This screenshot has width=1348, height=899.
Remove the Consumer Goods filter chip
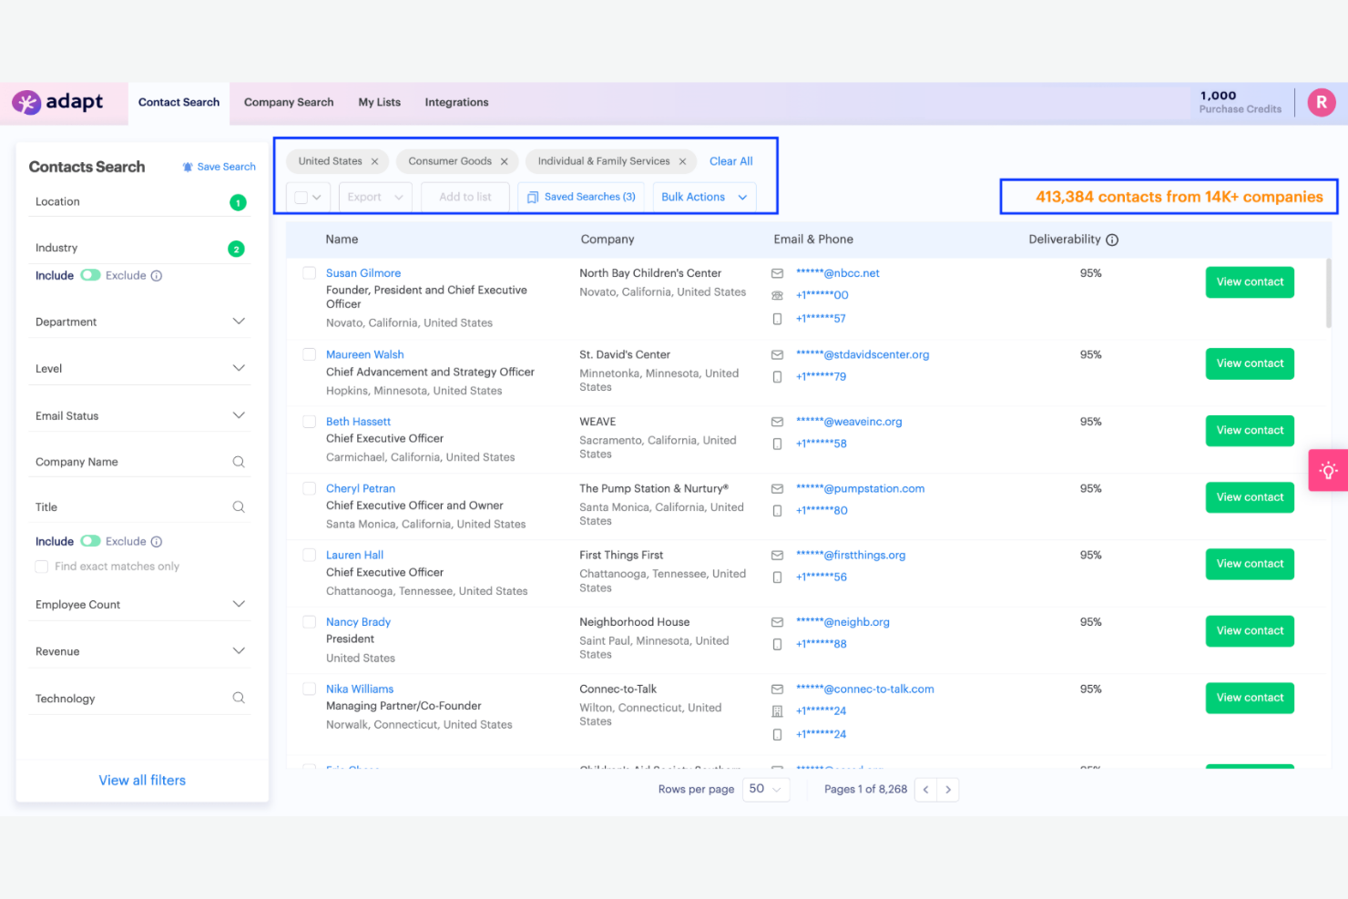point(504,161)
